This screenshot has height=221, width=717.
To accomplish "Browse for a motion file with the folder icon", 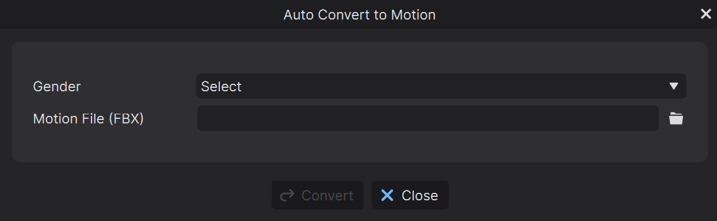I will point(676,119).
